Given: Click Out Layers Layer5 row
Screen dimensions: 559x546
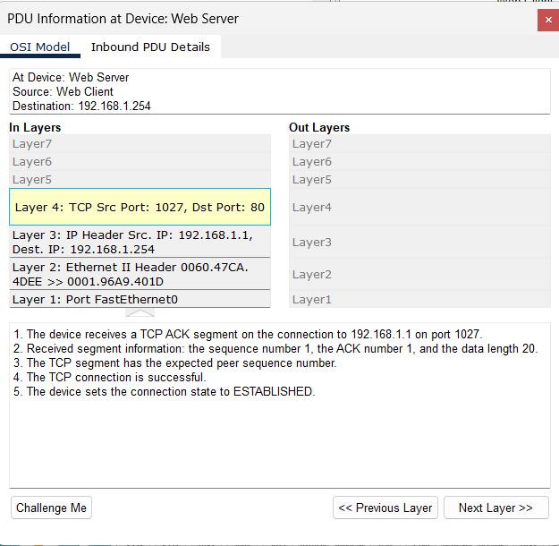Looking at the screenshot, I should tap(419, 180).
